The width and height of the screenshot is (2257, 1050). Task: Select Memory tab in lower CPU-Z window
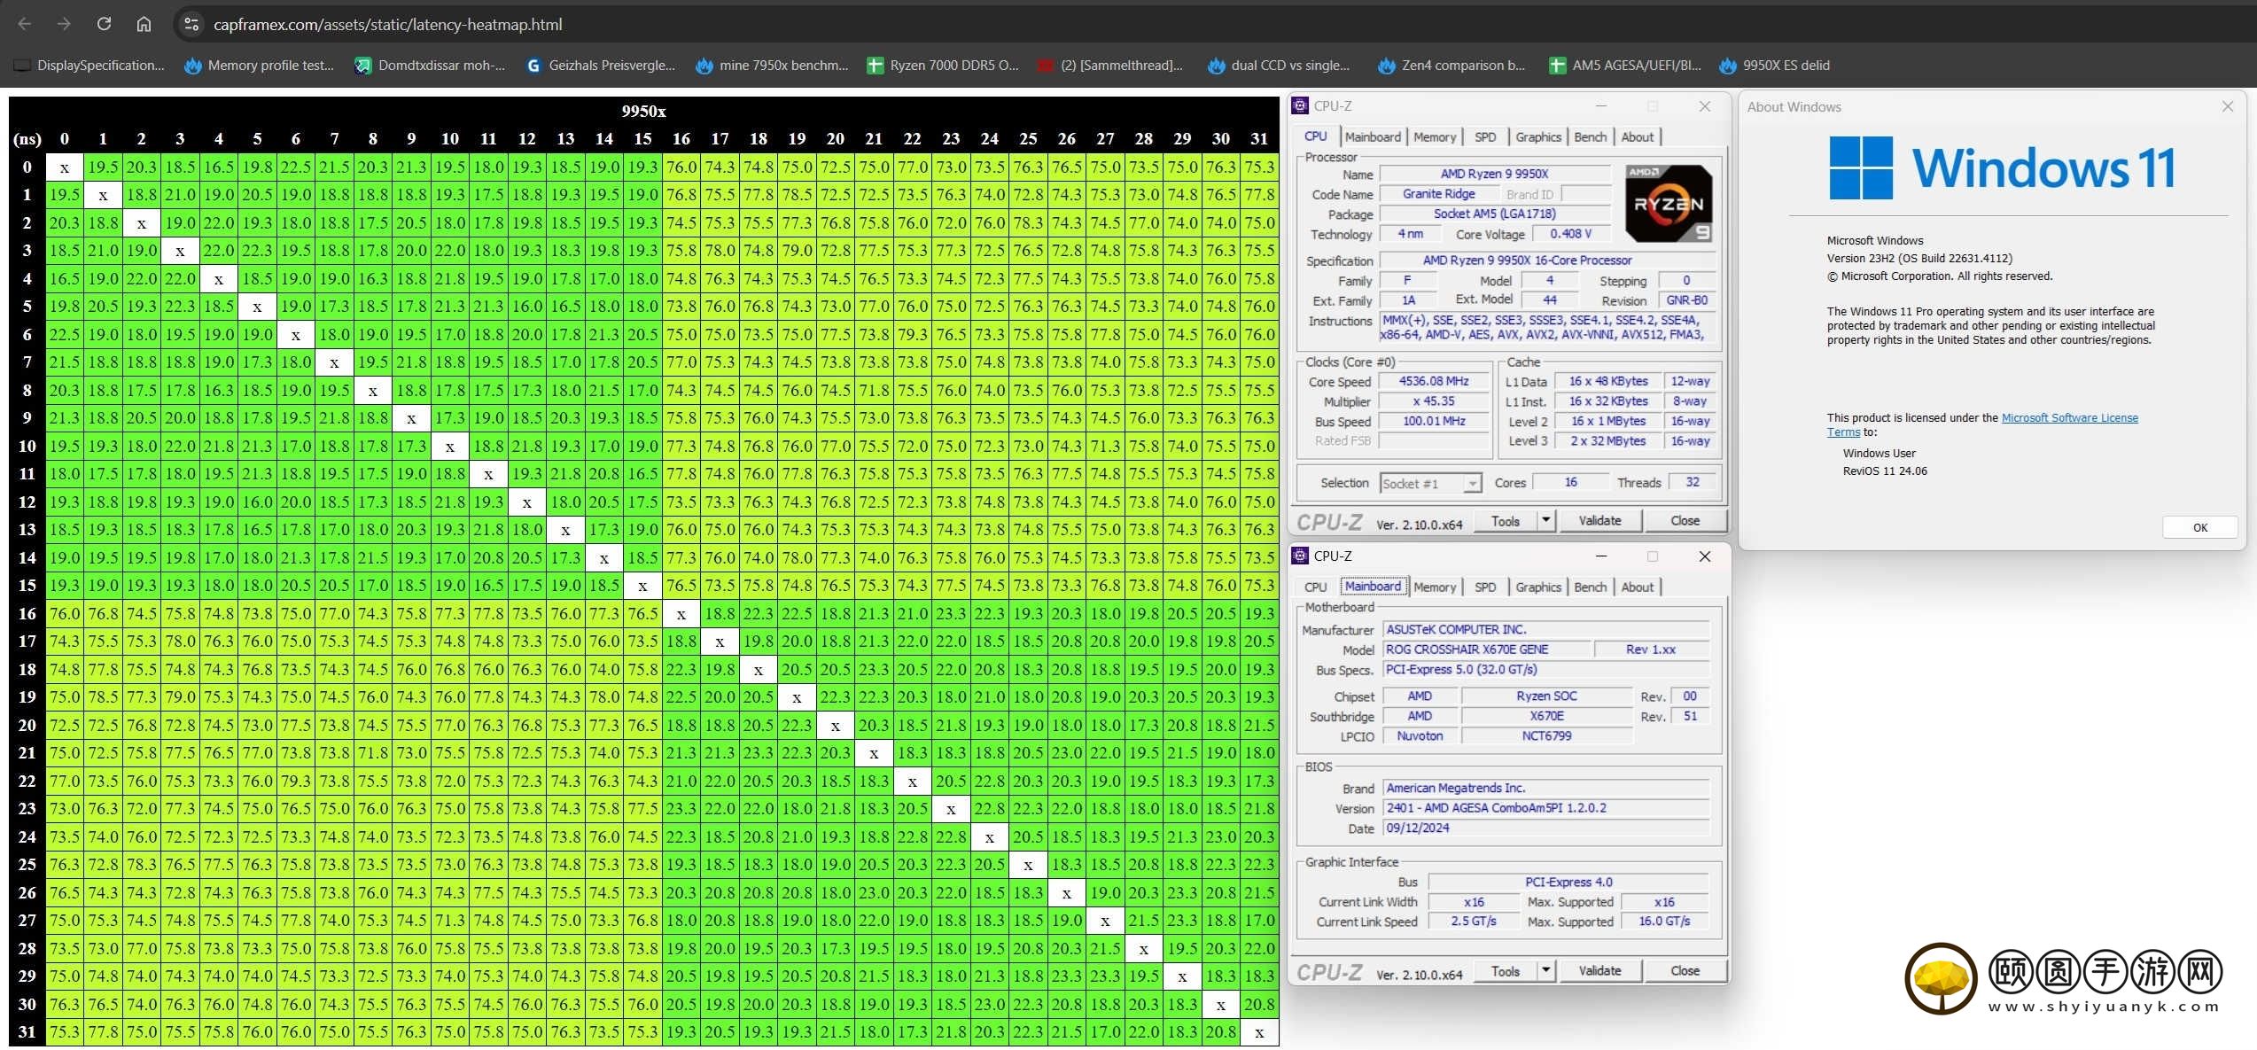[x=1435, y=587]
